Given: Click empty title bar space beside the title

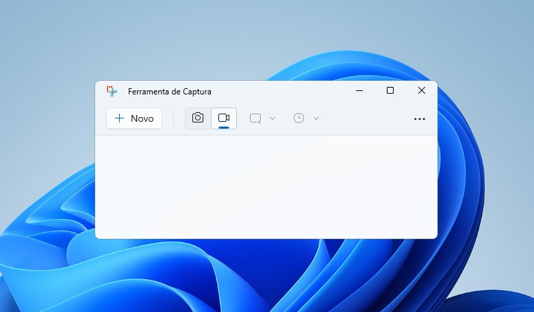Looking at the screenshot, I should pyautogui.click(x=281, y=91).
